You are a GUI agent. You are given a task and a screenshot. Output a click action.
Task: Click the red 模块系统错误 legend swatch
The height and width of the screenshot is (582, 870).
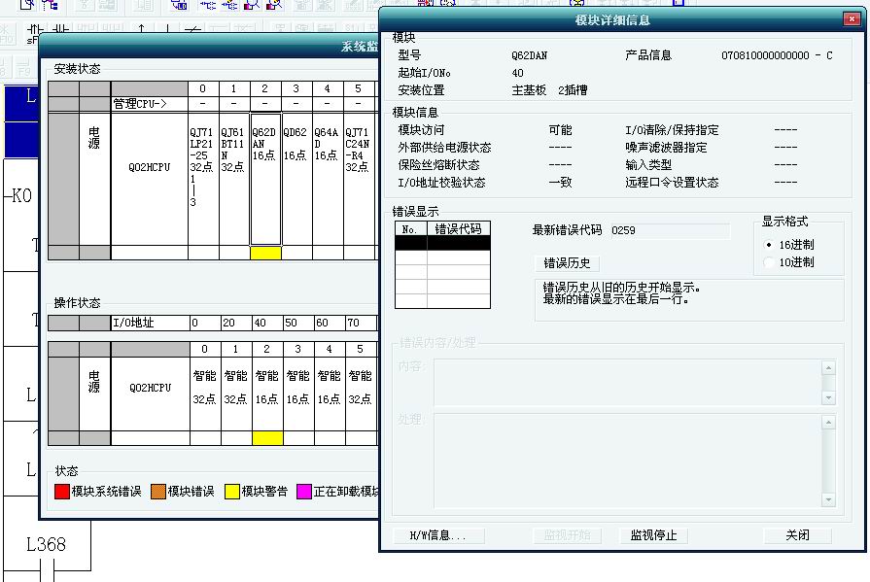62,492
